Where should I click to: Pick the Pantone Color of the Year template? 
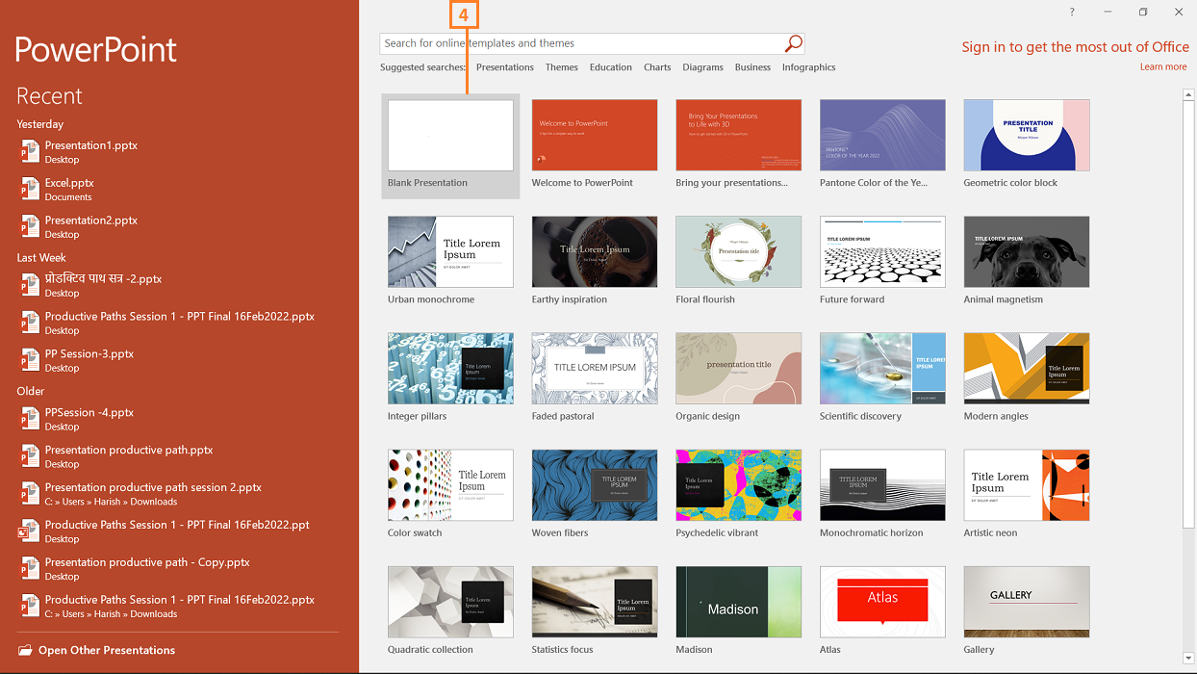(882, 135)
